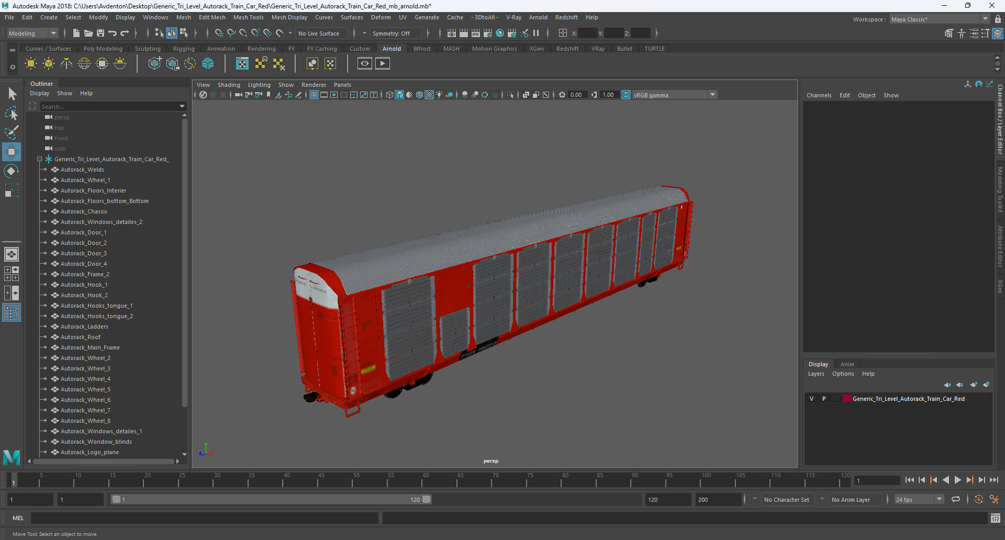This screenshot has height=540, width=1005.
Task: Select the Move tool in the toolbox
Action: click(x=11, y=152)
